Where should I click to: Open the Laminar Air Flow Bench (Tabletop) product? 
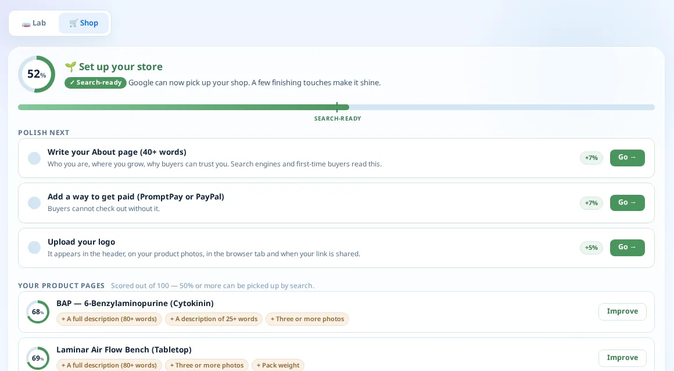click(124, 350)
